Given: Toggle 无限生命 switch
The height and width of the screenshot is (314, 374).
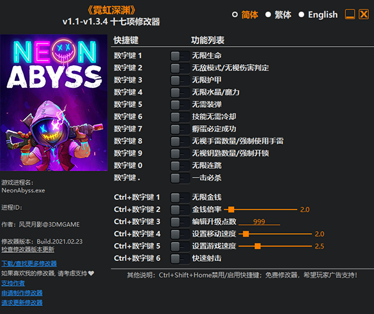Looking at the screenshot, I should click(180, 56).
